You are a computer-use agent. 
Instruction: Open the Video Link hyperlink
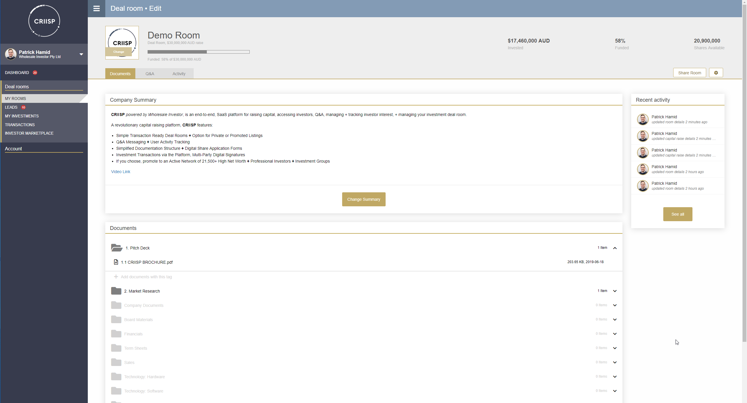[120, 172]
